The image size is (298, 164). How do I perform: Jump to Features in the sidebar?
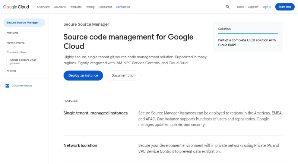[12, 32]
